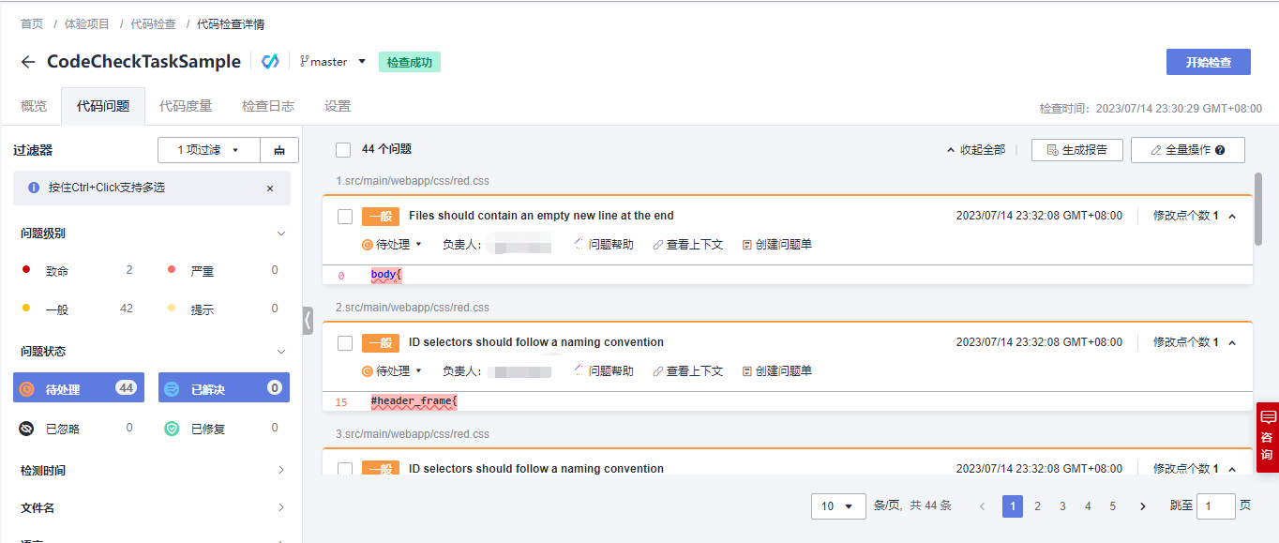Select the checkbox for the #header_frame ID selector issue
Image resolution: width=1279 pixels, height=543 pixels.
pyautogui.click(x=345, y=343)
